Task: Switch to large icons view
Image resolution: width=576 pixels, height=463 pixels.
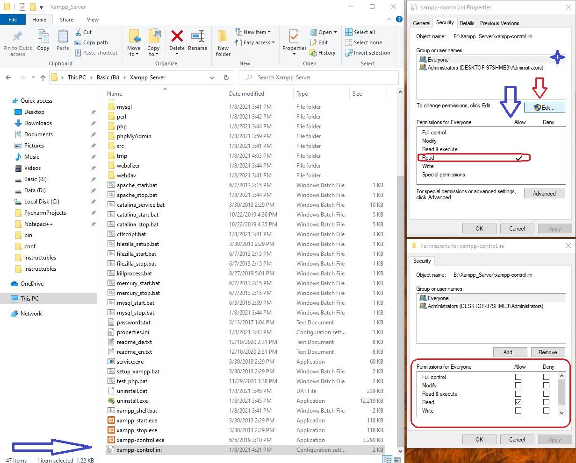Action: tap(397, 460)
